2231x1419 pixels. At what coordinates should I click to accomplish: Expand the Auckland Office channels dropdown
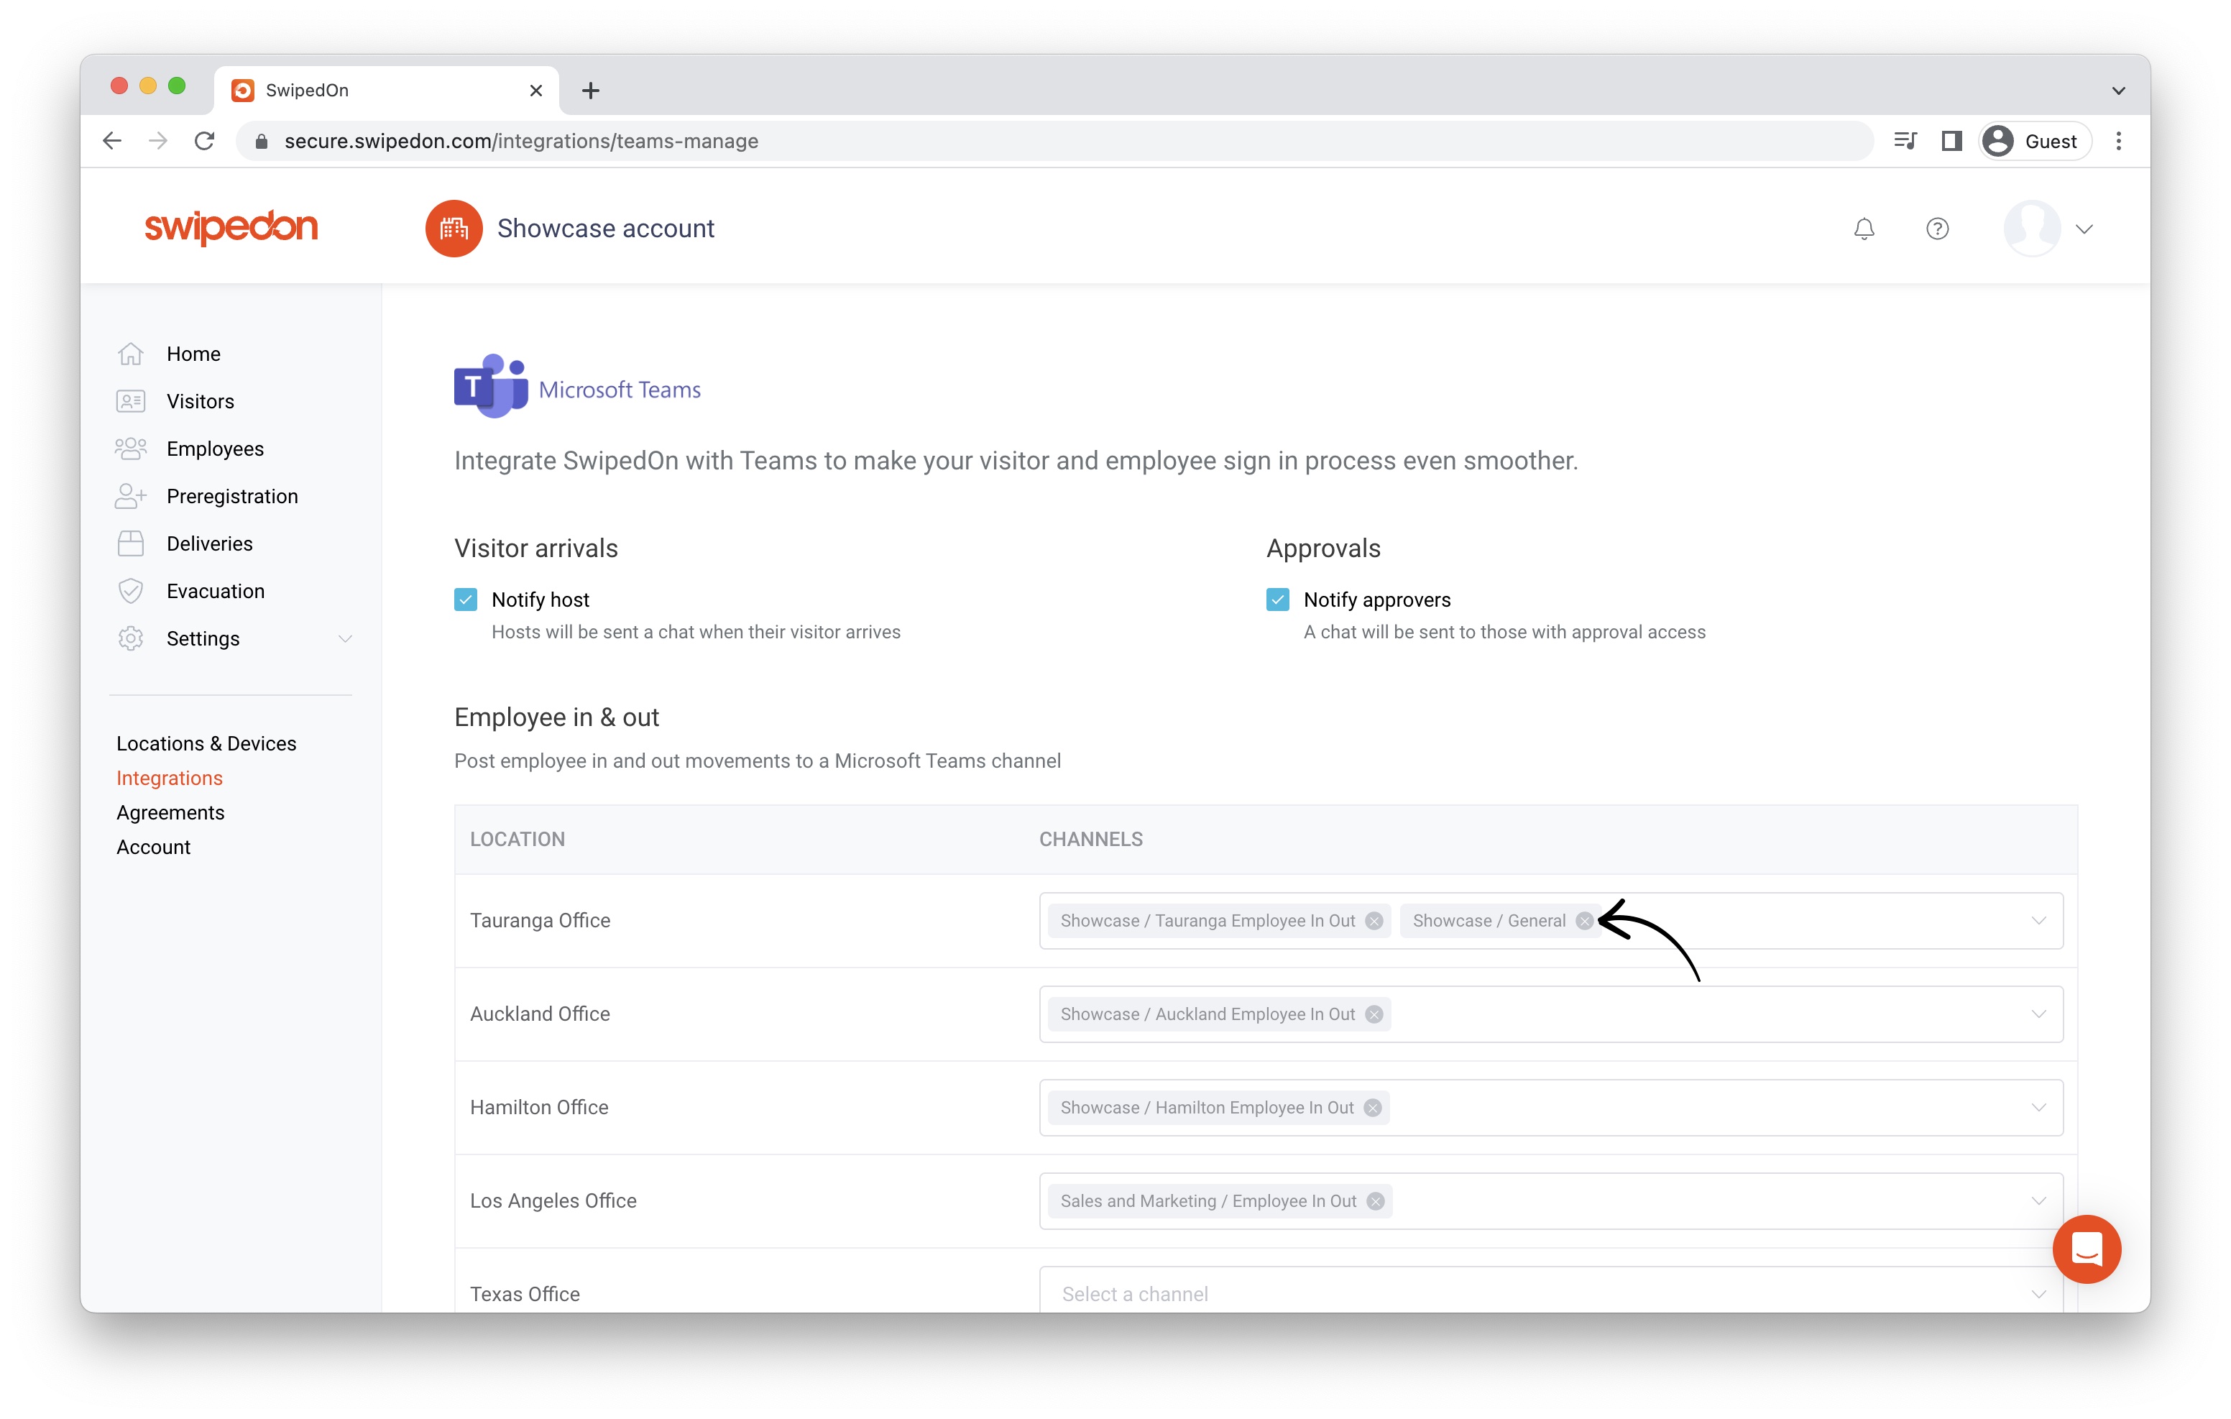pos(2039,1014)
